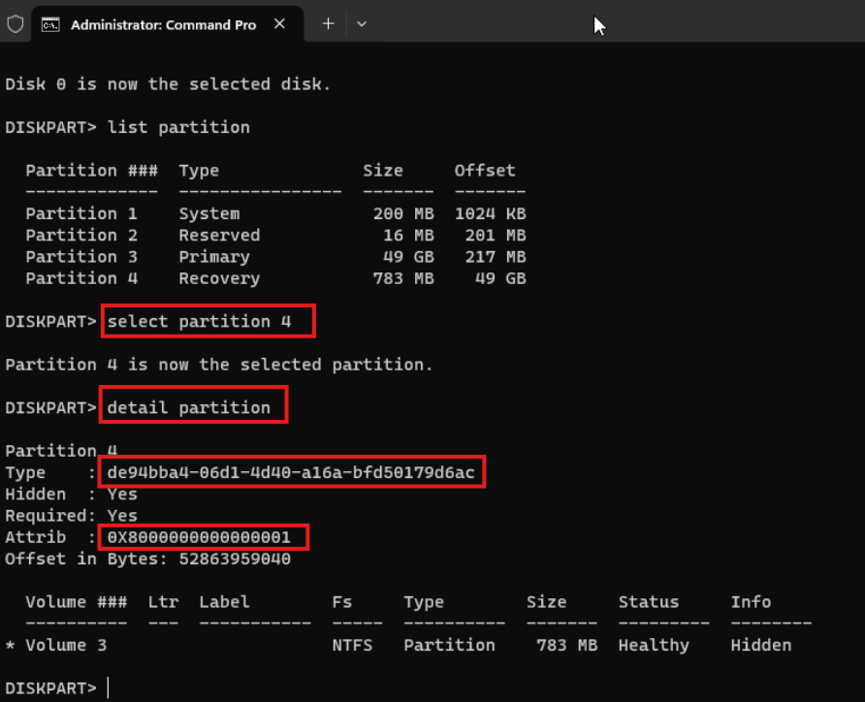Click the highlighted "select partition 4" command
The width and height of the screenshot is (865, 702).
(208, 322)
